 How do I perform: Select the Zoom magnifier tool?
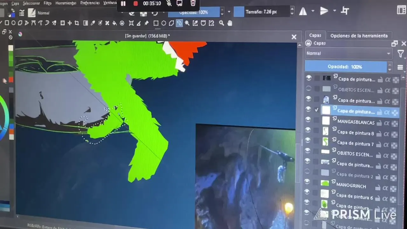(x=222, y=23)
